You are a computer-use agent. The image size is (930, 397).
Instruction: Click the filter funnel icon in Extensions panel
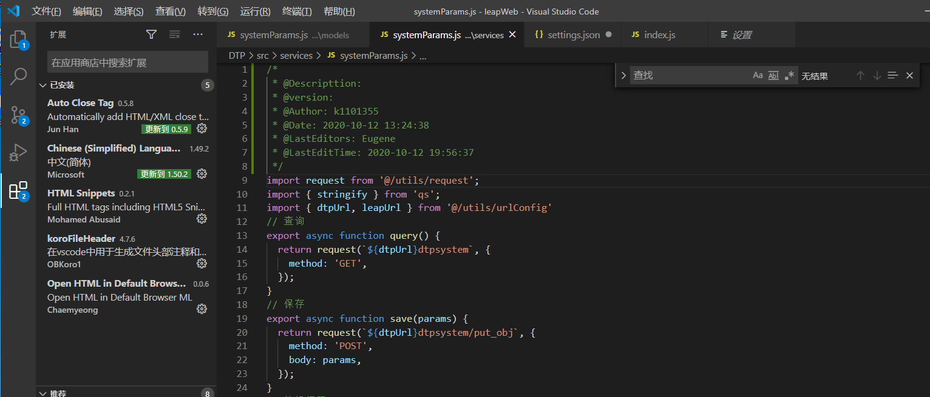[151, 35]
